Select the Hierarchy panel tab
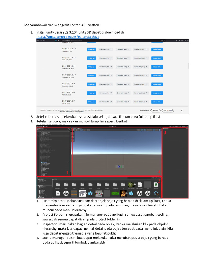201x268 pixels. pos(41,129)
